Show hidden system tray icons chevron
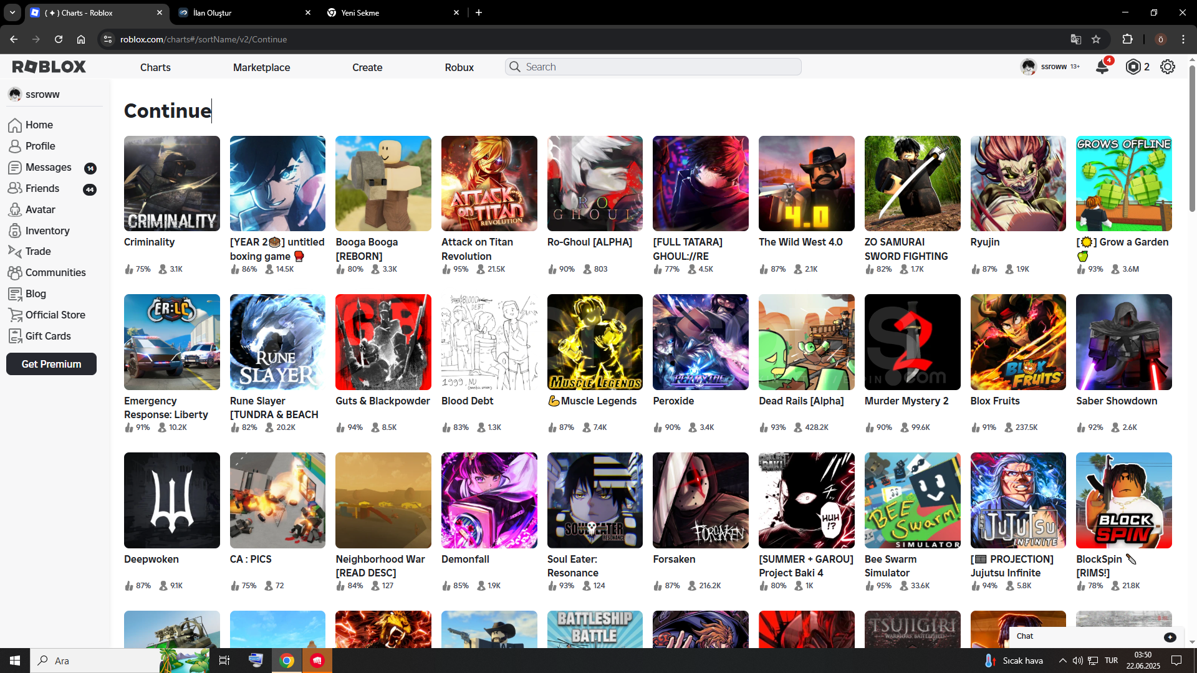 click(1062, 661)
